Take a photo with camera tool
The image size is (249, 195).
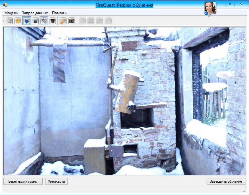(72, 21)
